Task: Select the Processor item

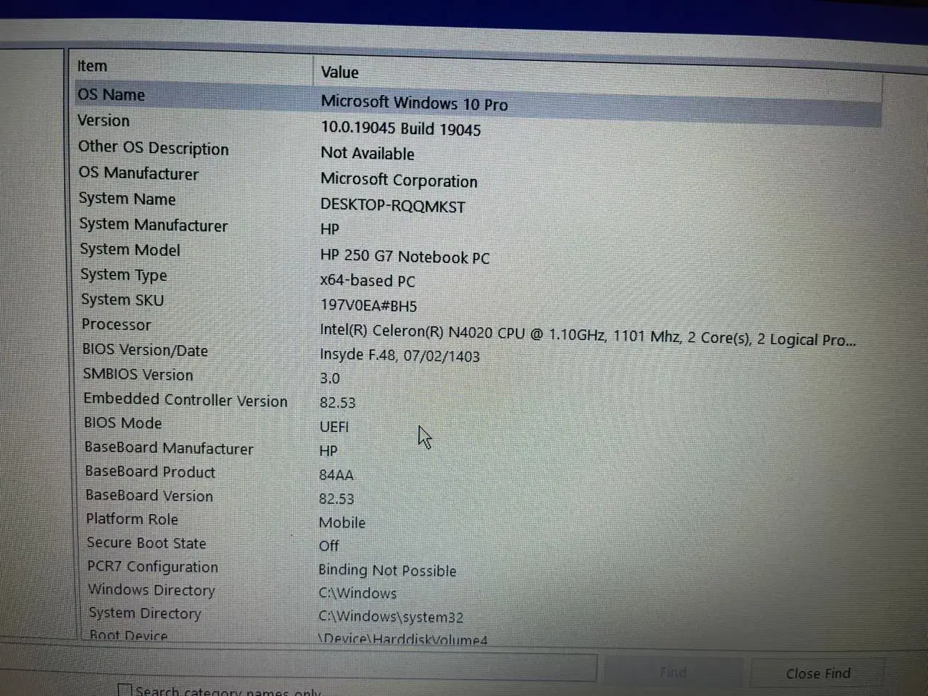Action: pyautogui.click(x=117, y=325)
